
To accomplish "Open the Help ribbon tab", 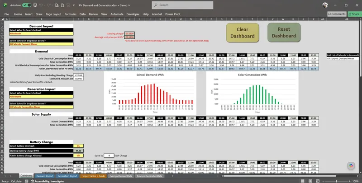I will tap(145, 14).
